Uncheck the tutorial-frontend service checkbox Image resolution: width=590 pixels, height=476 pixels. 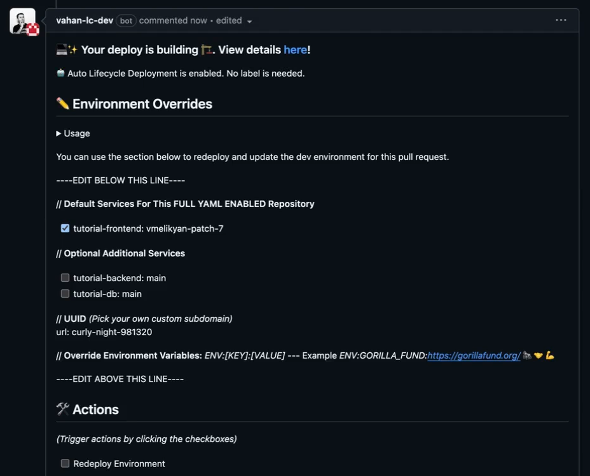coord(65,228)
